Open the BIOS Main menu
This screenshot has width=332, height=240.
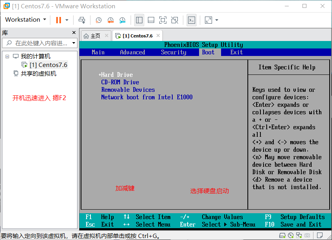tap(98, 52)
